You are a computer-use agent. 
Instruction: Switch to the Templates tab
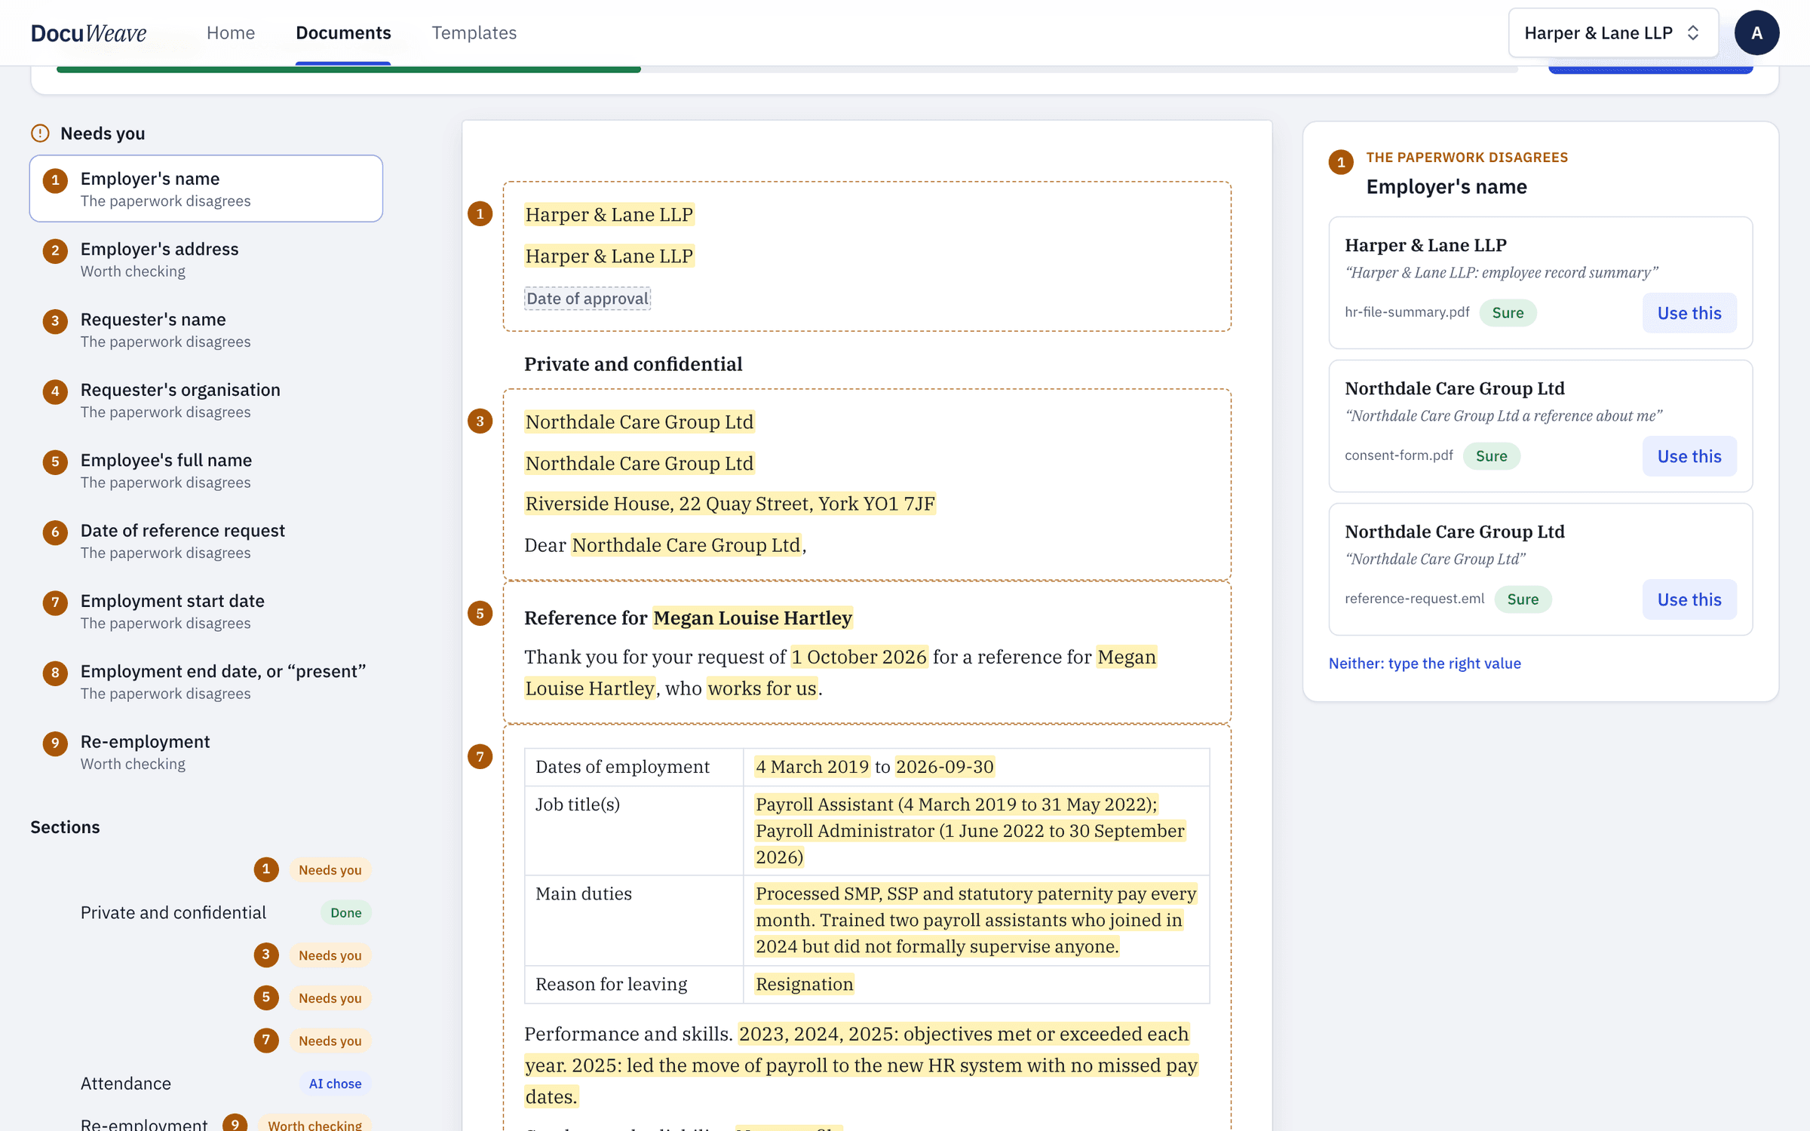point(474,32)
